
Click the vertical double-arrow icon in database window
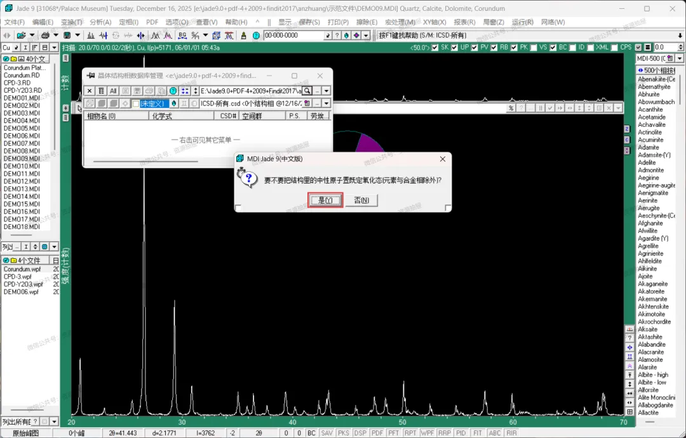196,91
